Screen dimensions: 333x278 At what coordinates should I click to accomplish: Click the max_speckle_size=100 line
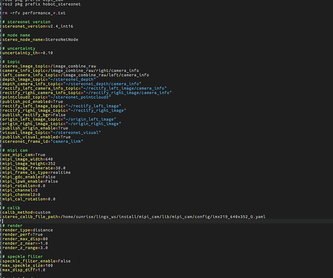[x=28, y=265]
